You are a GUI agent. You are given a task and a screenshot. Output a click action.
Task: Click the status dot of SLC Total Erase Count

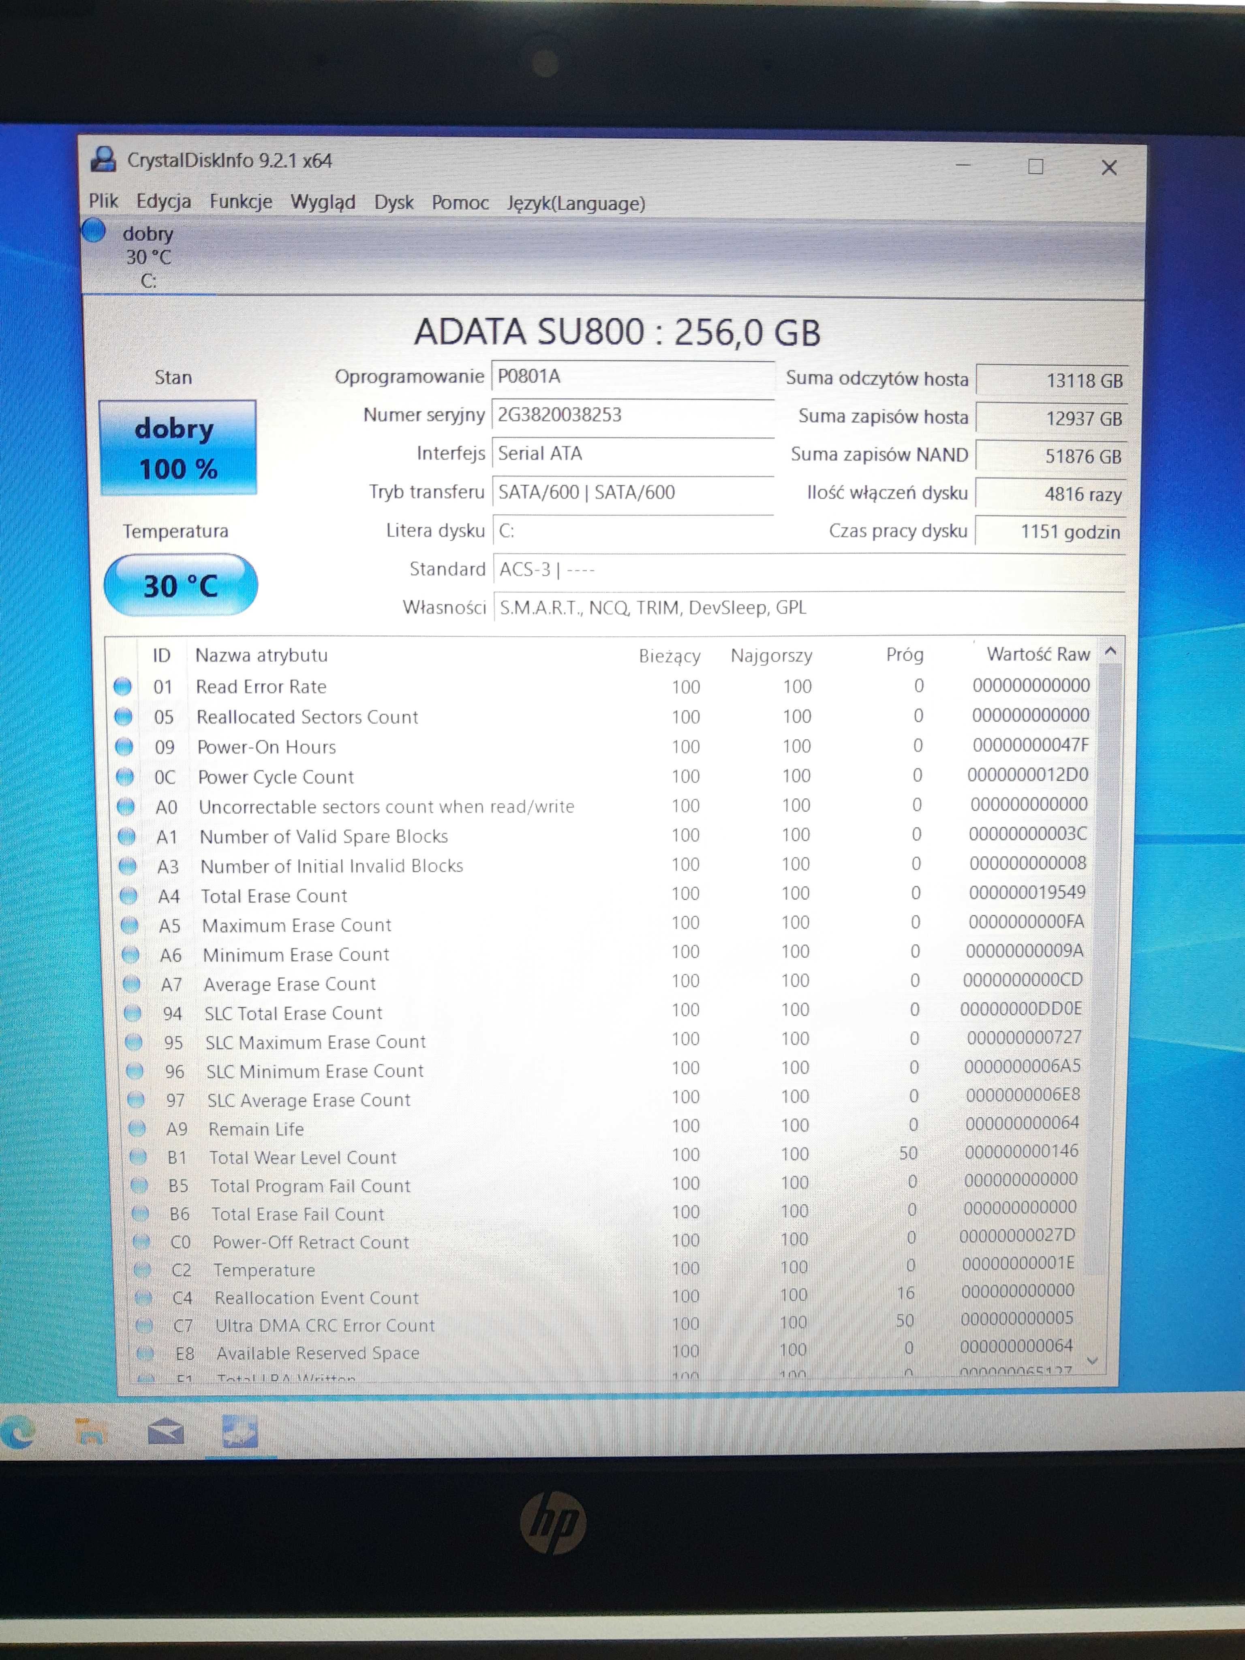pos(133,1013)
